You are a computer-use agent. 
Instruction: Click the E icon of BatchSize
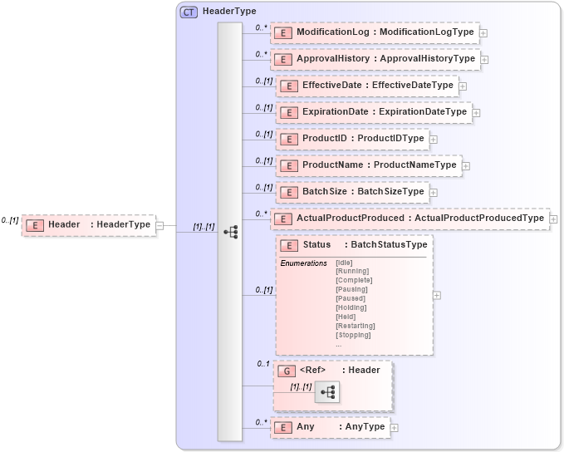tap(289, 193)
